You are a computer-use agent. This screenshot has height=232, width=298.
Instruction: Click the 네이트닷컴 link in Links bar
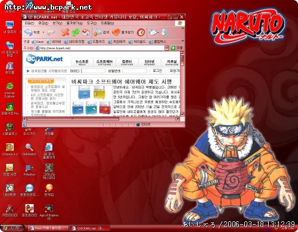74,42
